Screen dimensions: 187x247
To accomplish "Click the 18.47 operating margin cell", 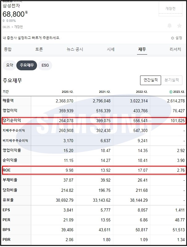I will click(x=106, y=150).
